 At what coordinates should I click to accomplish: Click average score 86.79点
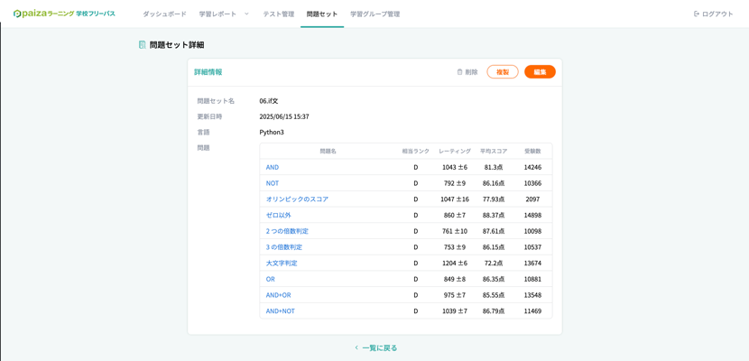click(x=494, y=310)
